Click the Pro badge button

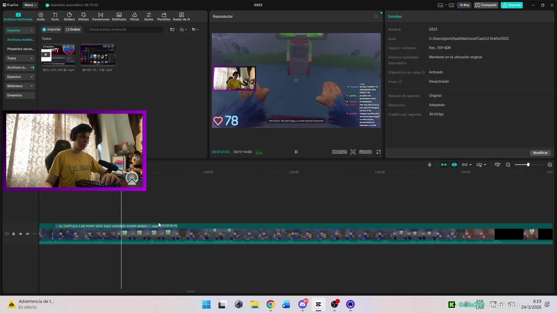coord(464,5)
